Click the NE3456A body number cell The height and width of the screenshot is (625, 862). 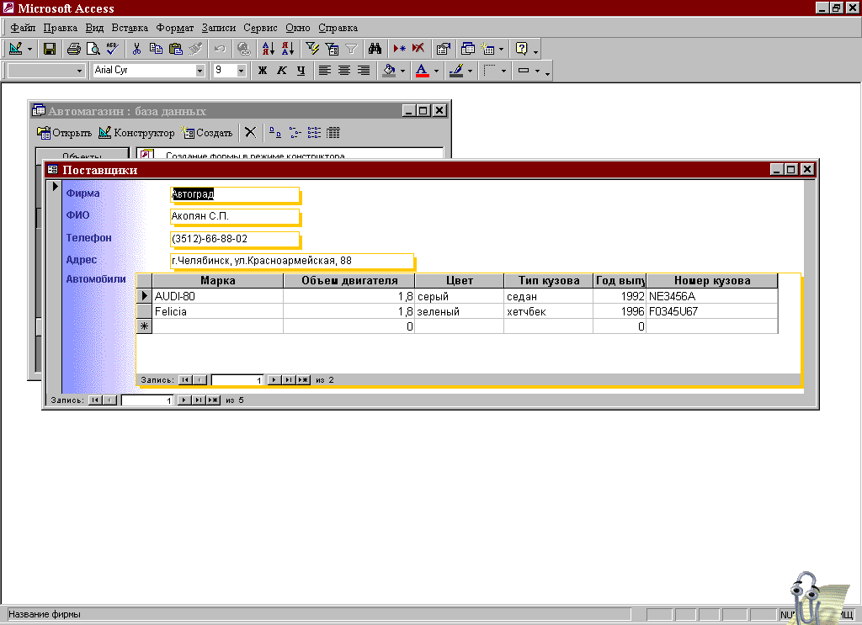712,296
